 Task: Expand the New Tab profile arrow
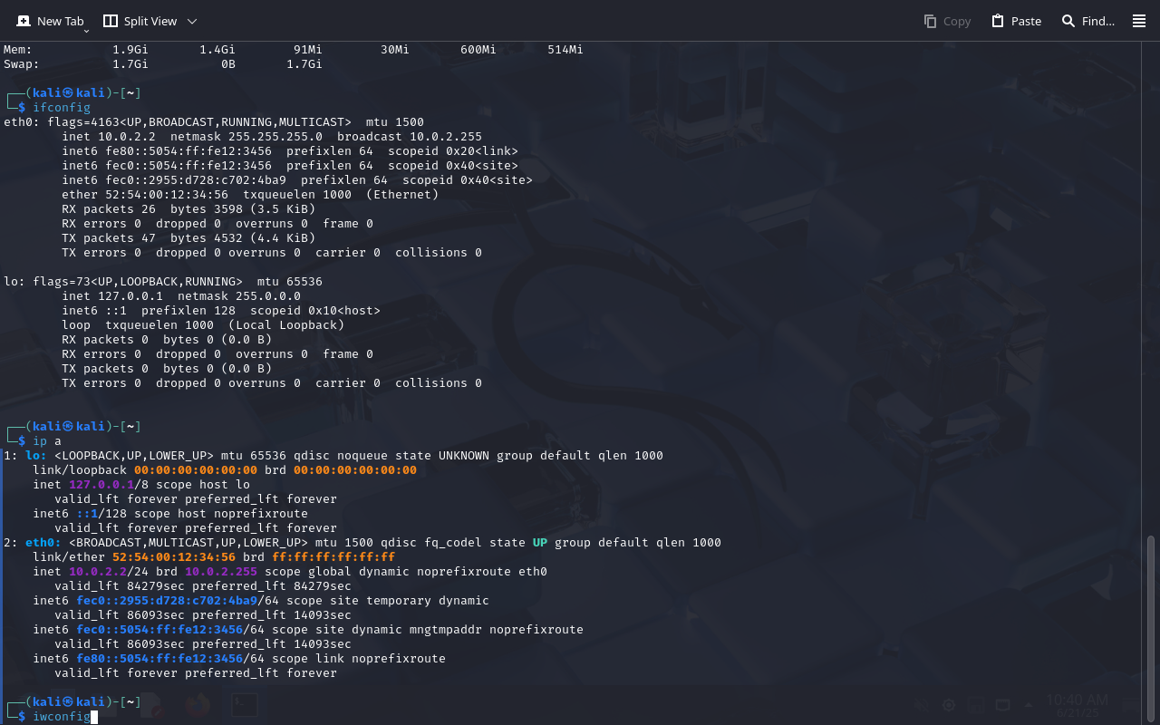click(x=87, y=31)
